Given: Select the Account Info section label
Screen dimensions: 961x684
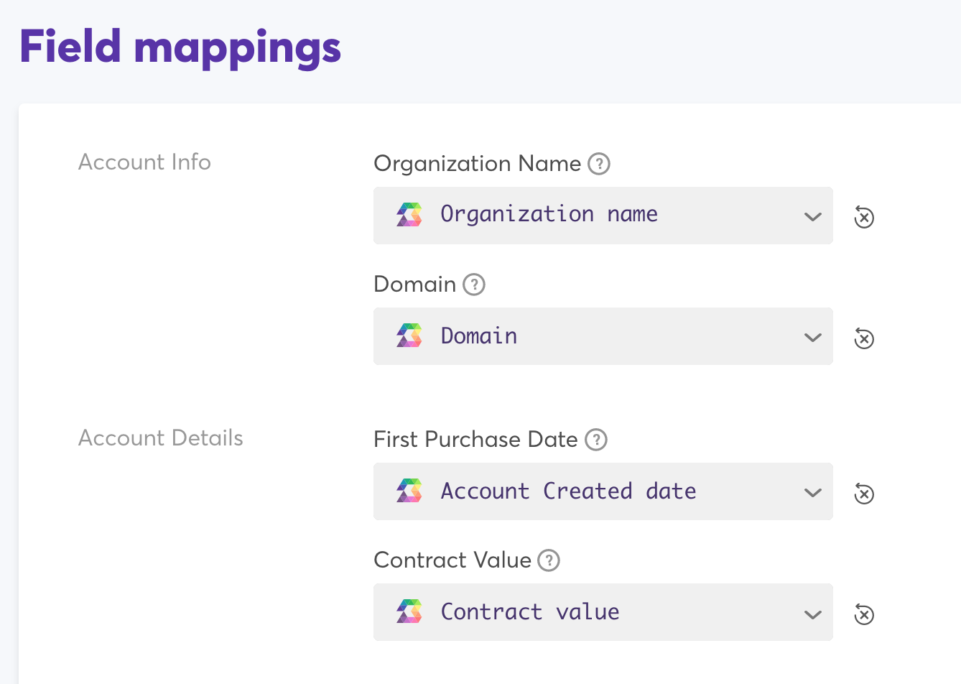Looking at the screenshot, I should [144, 162].
